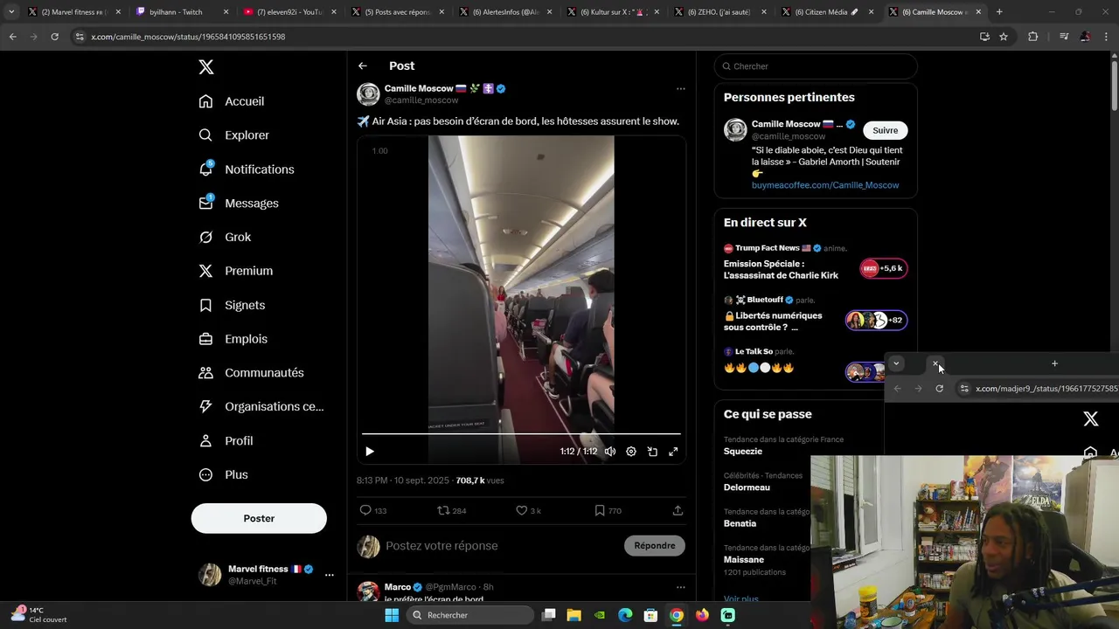Viewport: 1119px width, 629px height.
Task: Open the video settings gear
Action: point(631,452)
